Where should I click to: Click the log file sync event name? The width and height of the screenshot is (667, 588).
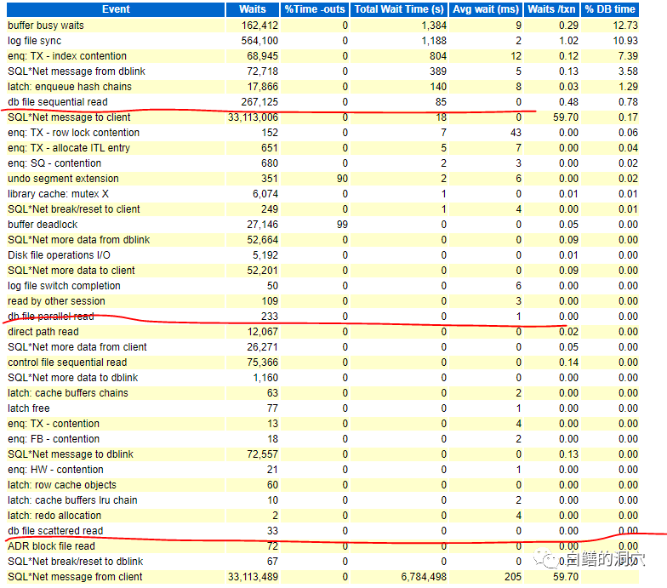point(35,41)
